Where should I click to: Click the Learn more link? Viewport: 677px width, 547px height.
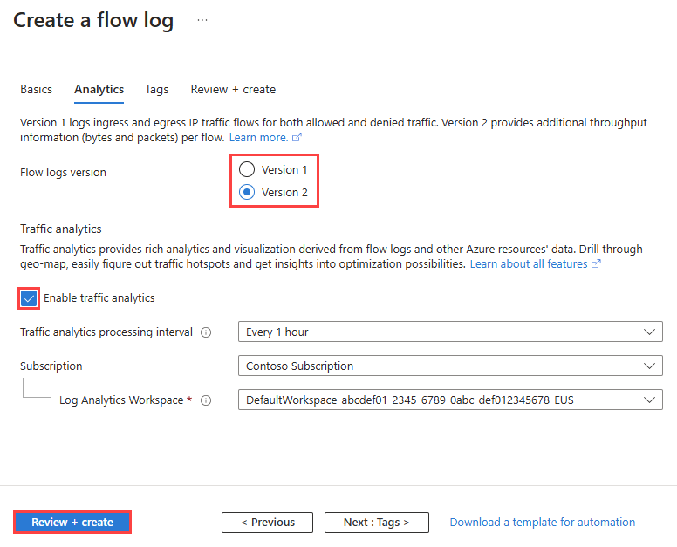(x=258, y=138)
